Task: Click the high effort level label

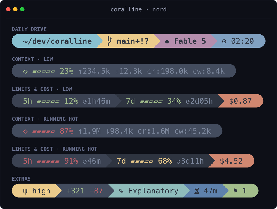Action: (x=41, y=191)
